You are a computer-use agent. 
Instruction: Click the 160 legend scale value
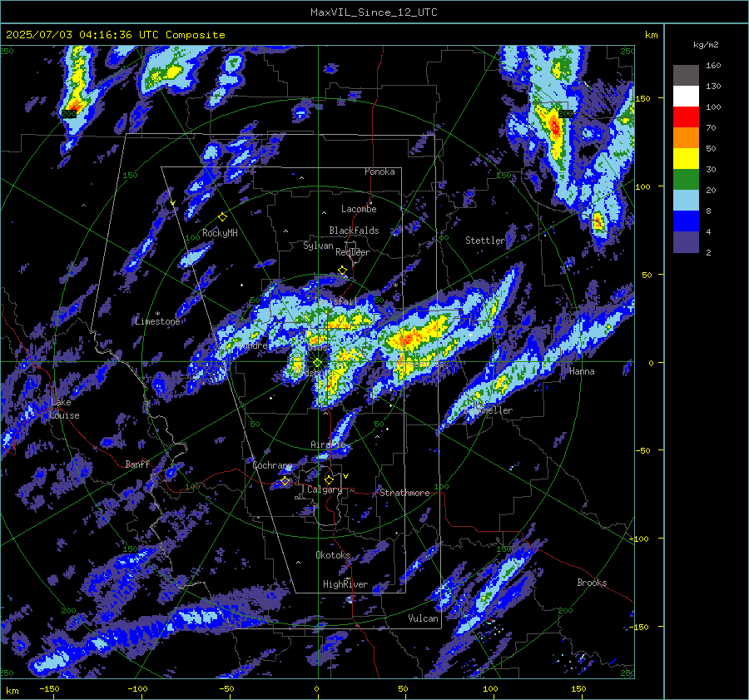point(713,66)
